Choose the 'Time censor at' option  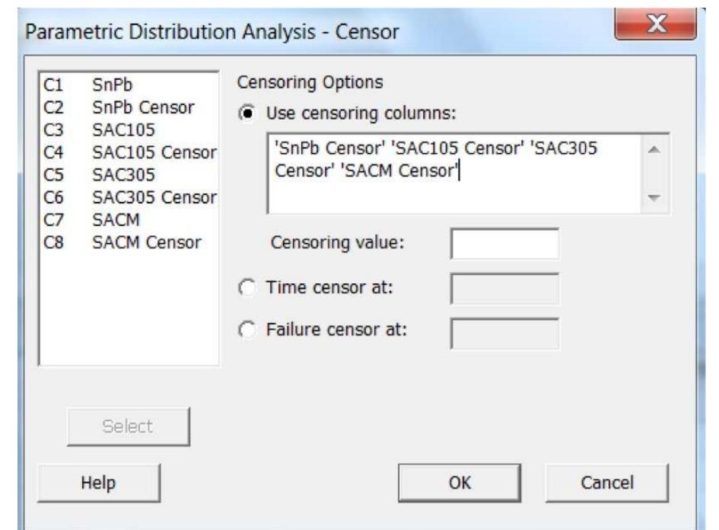tap(245, 289)
